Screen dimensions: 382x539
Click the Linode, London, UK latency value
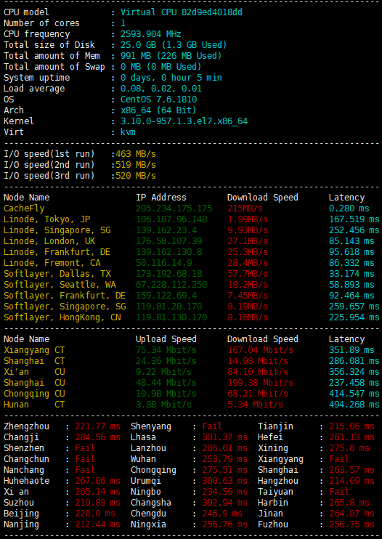(x=351, y=241)
